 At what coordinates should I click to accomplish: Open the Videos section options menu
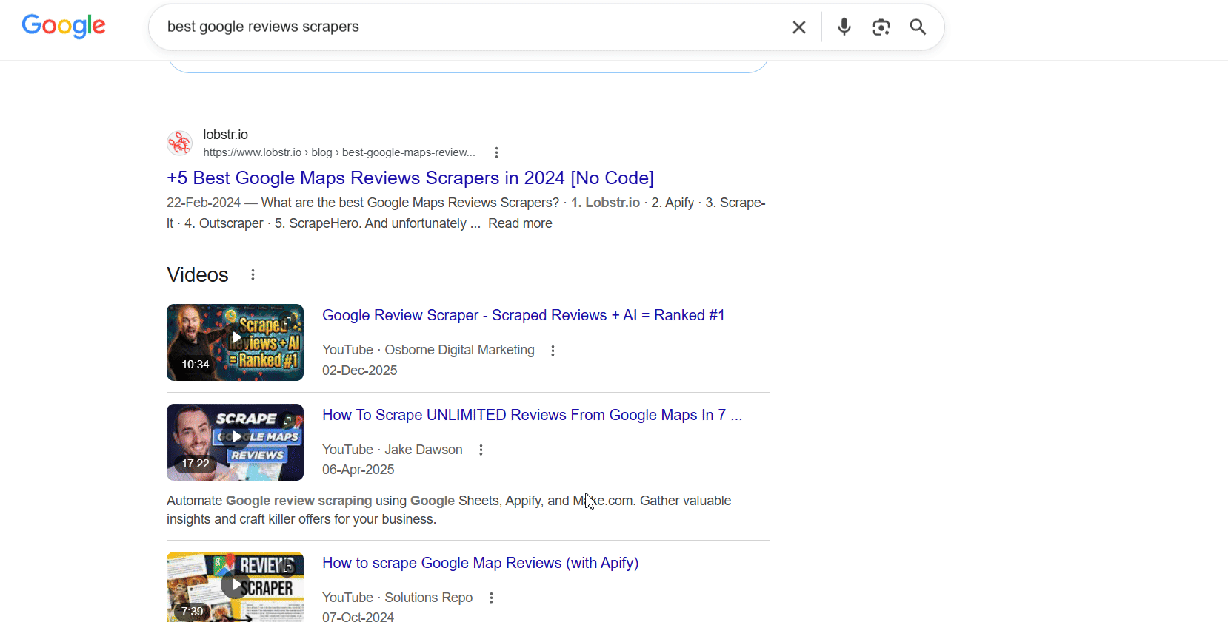coord(253,275)
